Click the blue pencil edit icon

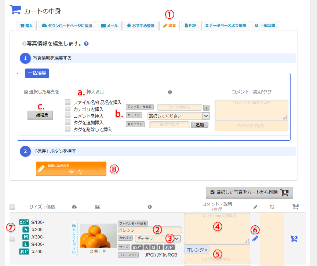click(255, 239)
